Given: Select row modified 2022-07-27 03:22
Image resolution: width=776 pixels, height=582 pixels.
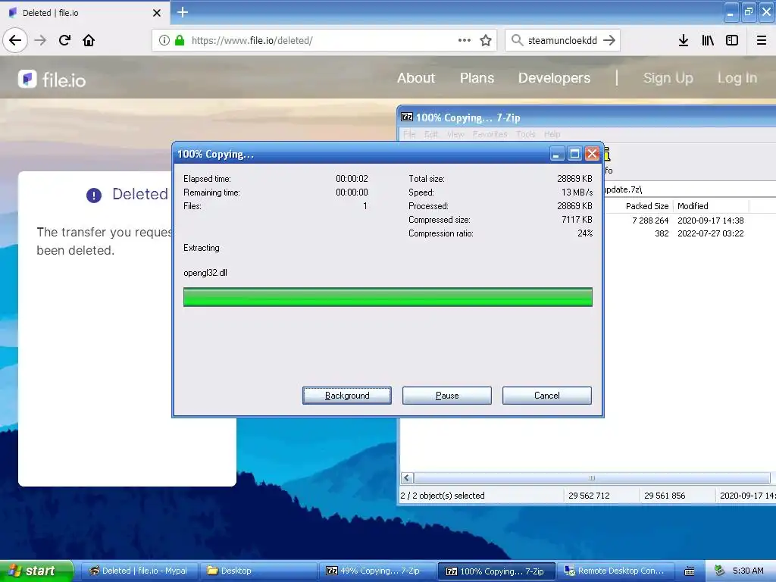Looking at the screenshot, I should click(689, 233).
